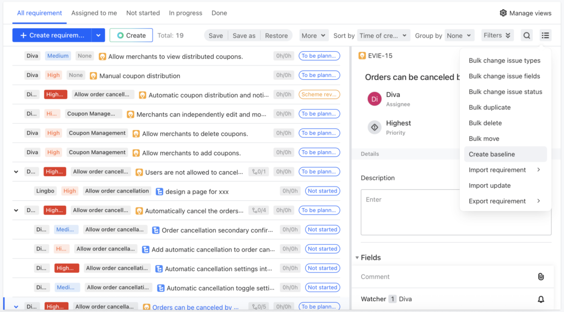The height and width of the screenshot is (312, 564).
Task: Open the Group by None dropdown
Action: point(459,36)
